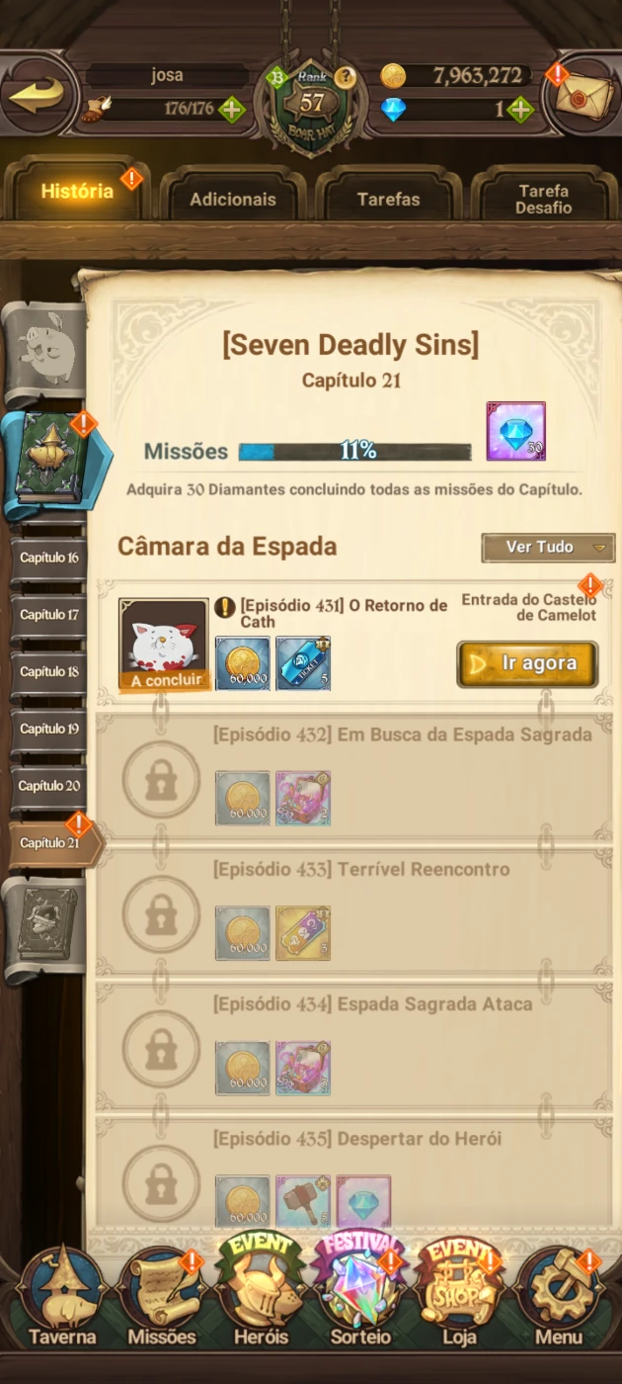
Task: Select Capítulo 20 in the chapter list
Action: click(x=49, y=786)
